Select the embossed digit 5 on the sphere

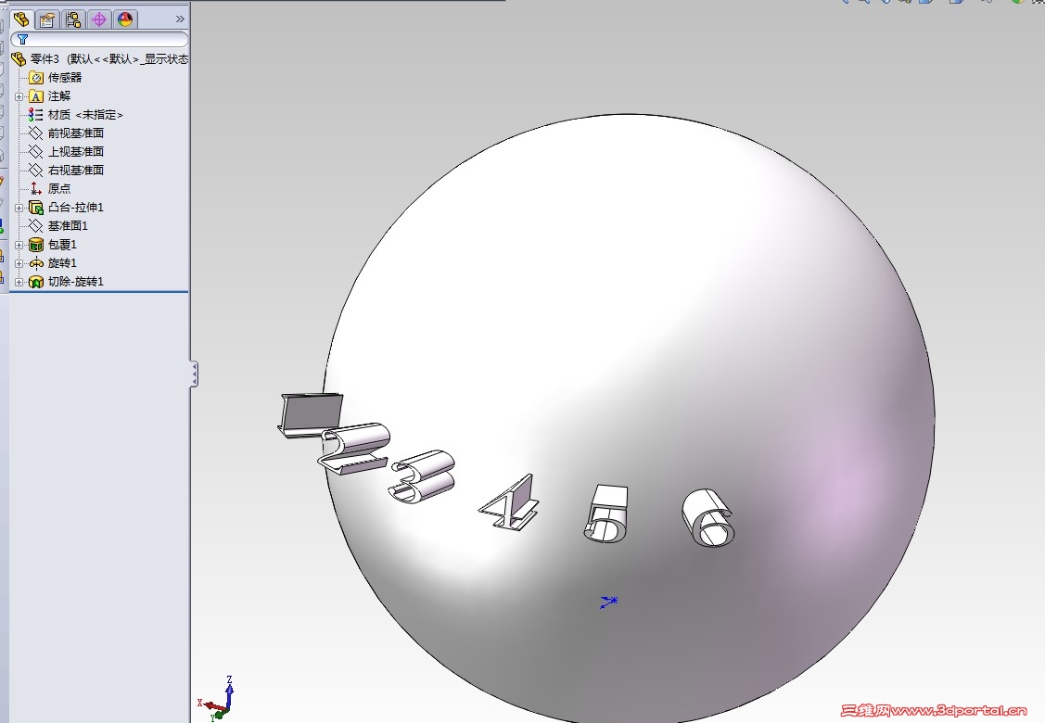[606, 514]
